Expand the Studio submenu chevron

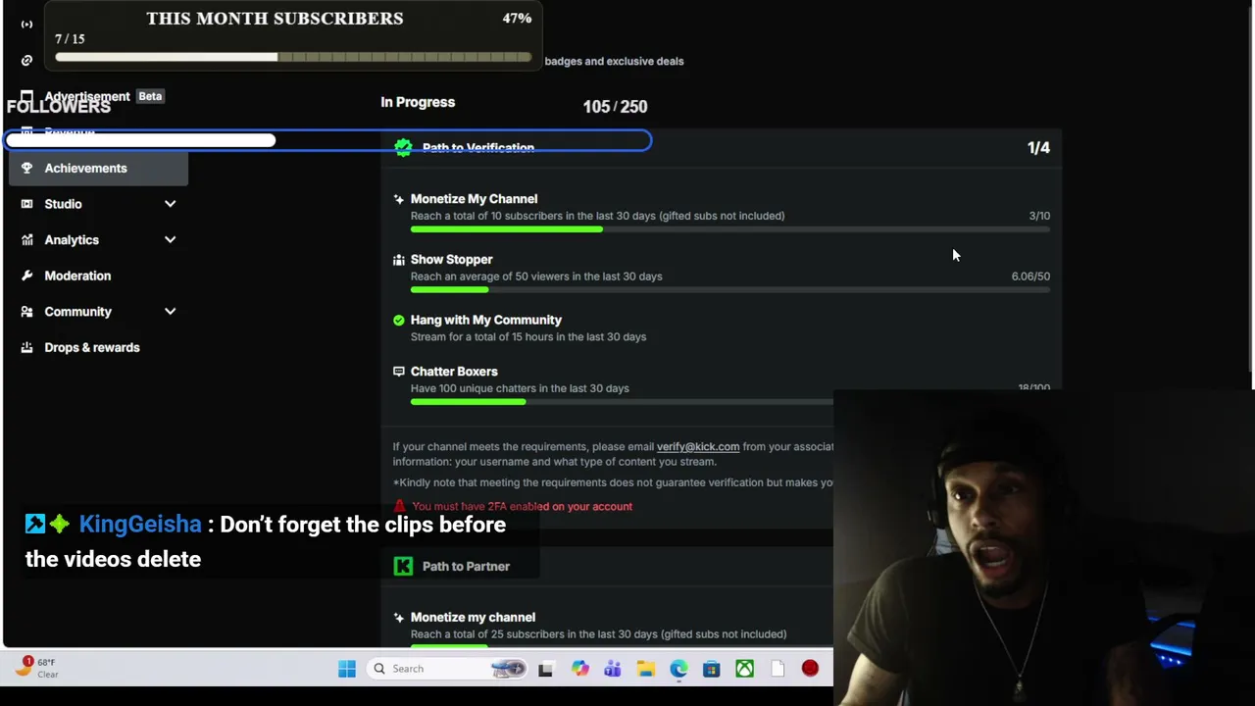(x=170, y=204)
